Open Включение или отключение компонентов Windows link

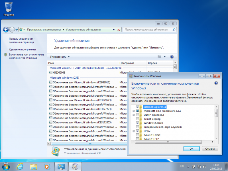[x=27, y=56]
